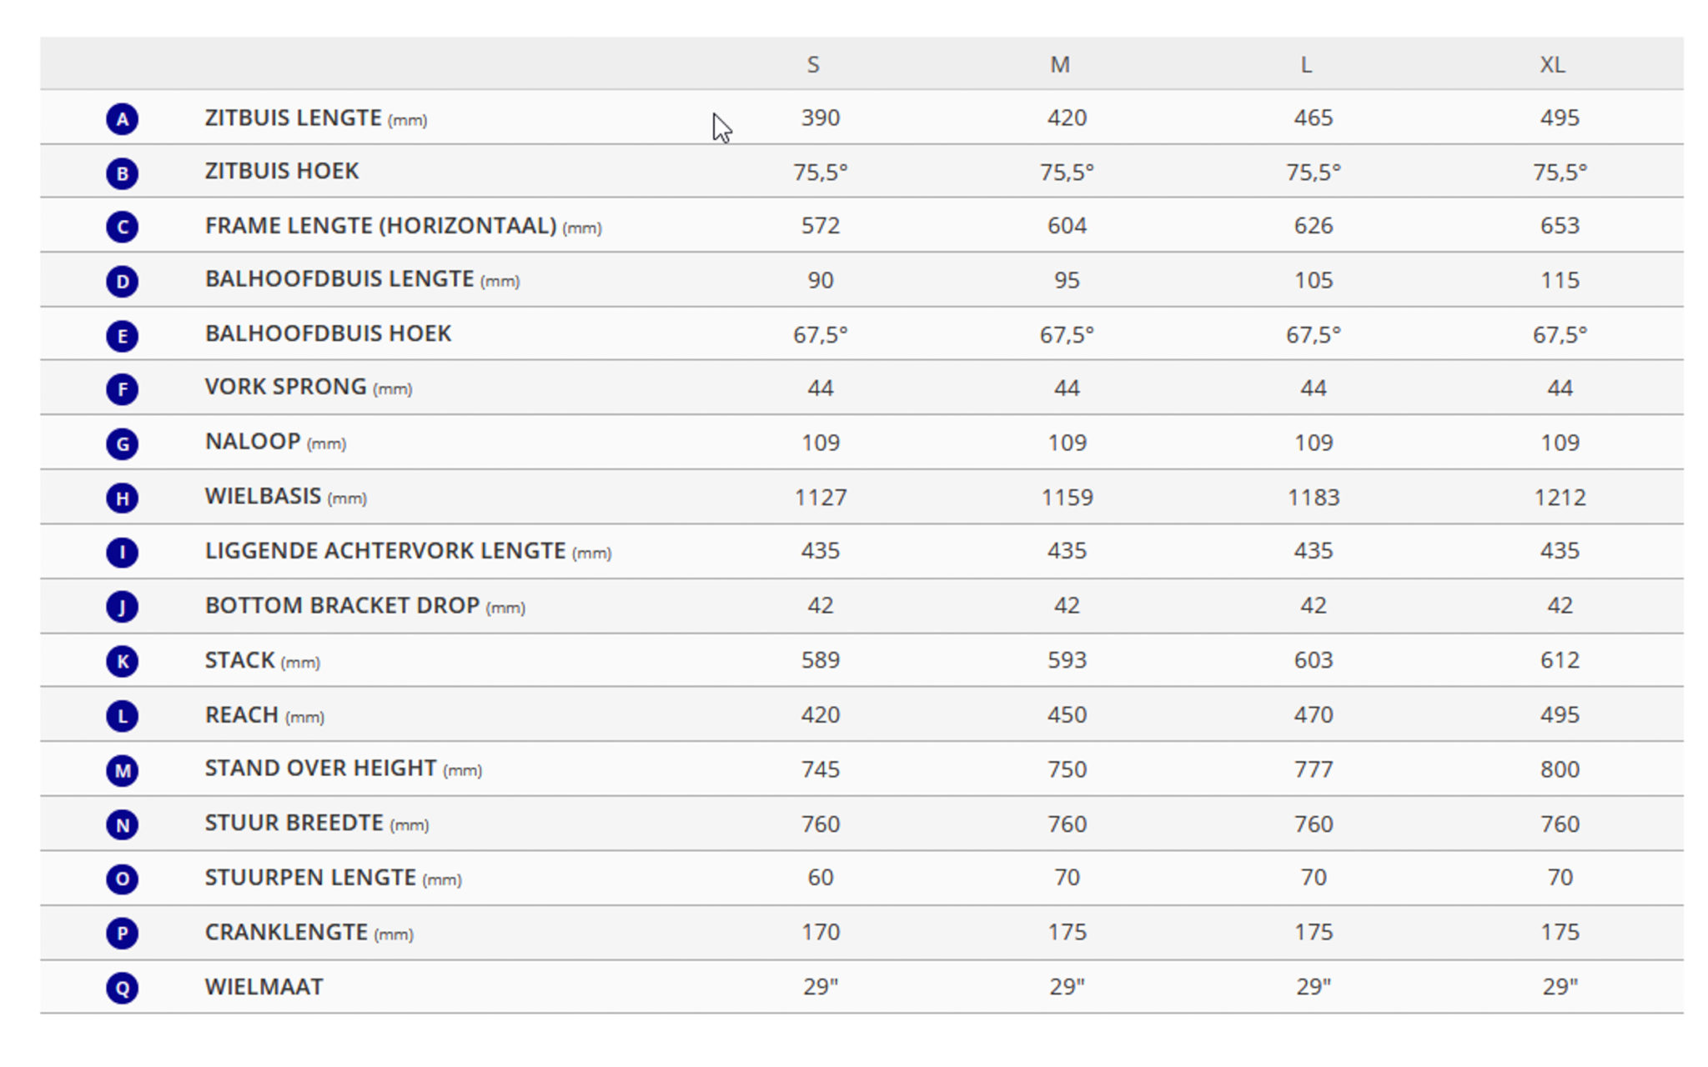Click the letter C badge icon
Screen dimensions: 1708x1067
point(122,227)
